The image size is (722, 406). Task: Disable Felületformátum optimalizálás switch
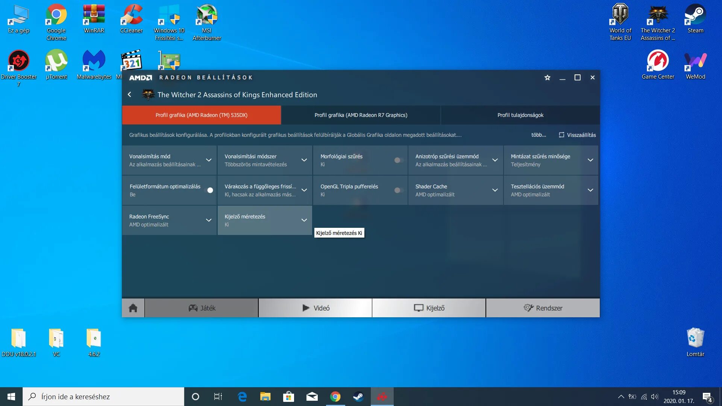click(209, 190)
